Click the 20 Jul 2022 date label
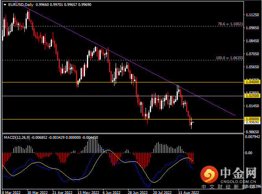Screen dimensions: 262x194 point(162,192)
